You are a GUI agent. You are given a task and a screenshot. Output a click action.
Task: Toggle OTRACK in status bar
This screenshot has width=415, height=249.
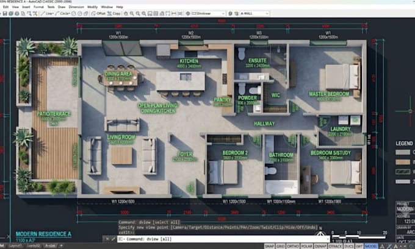[335, 246]
